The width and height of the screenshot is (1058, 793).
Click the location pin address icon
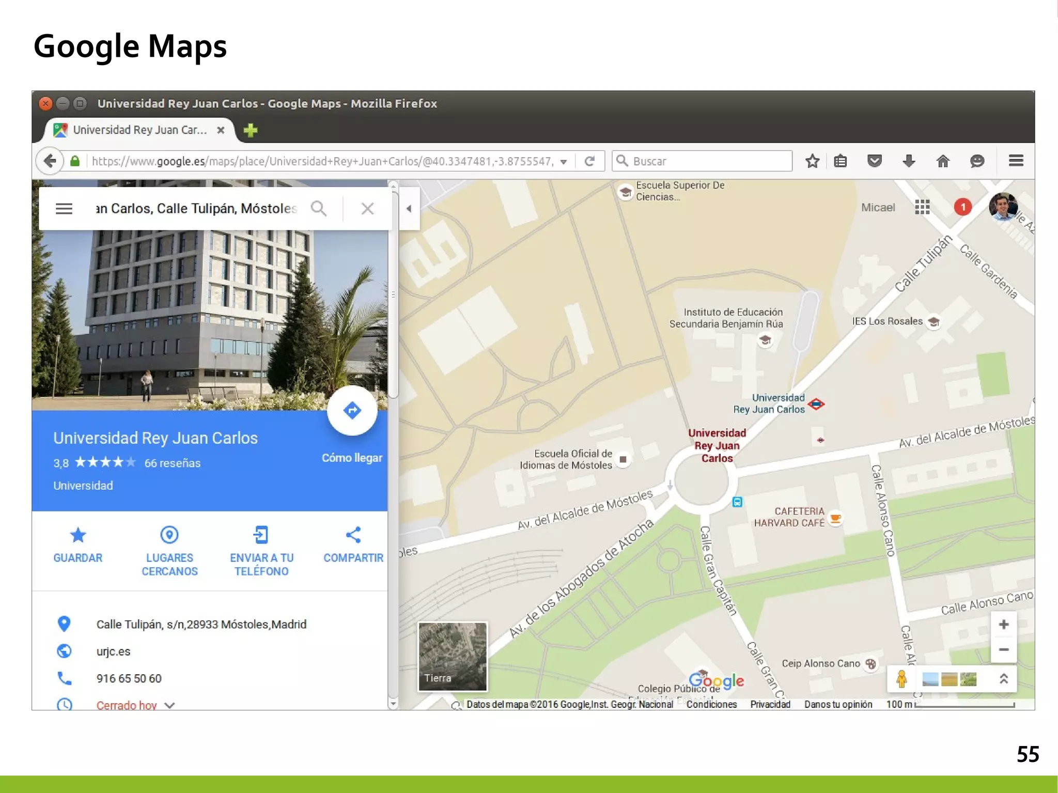tap(64, 624)
